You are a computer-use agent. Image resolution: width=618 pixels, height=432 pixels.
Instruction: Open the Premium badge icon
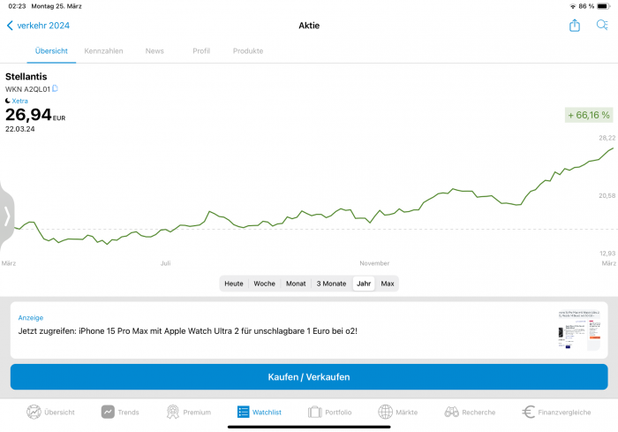pos(173,412)
